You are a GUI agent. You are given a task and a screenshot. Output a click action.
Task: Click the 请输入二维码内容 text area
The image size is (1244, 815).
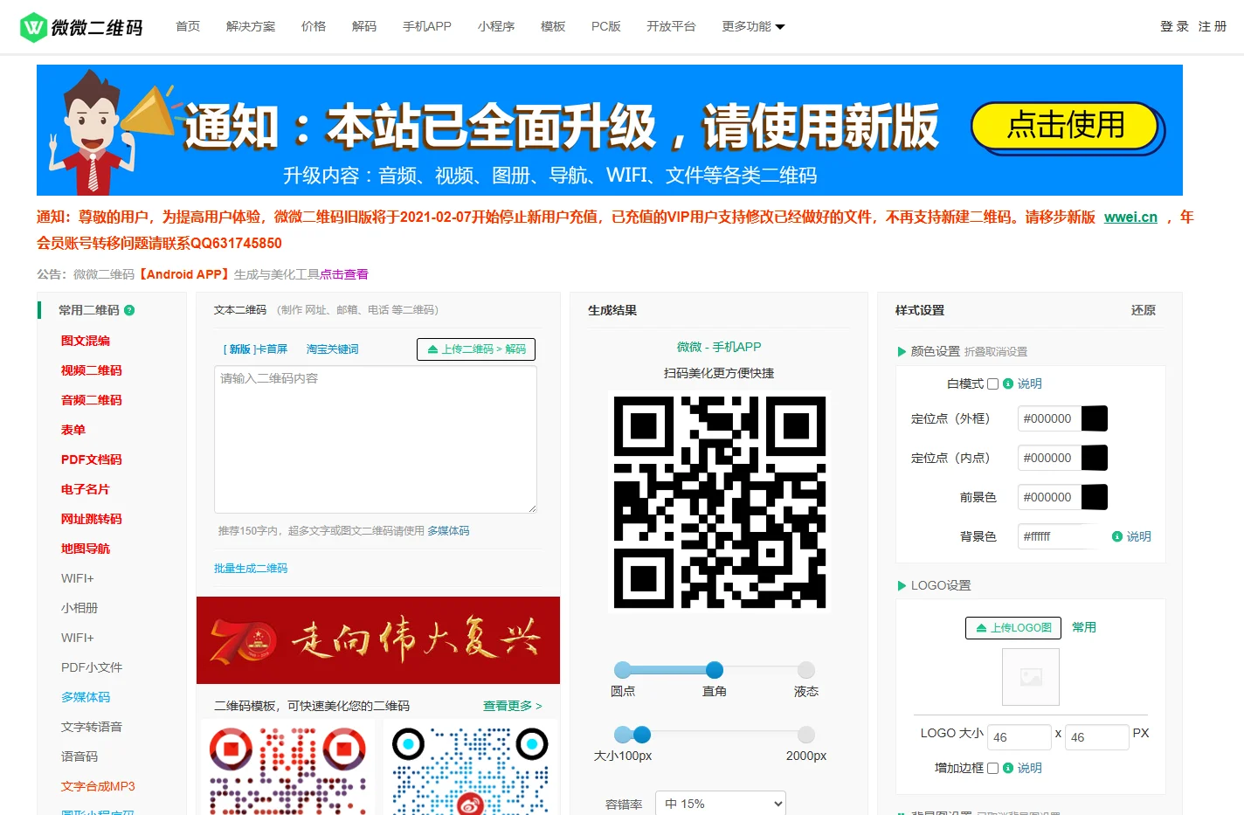coord(376,439)
